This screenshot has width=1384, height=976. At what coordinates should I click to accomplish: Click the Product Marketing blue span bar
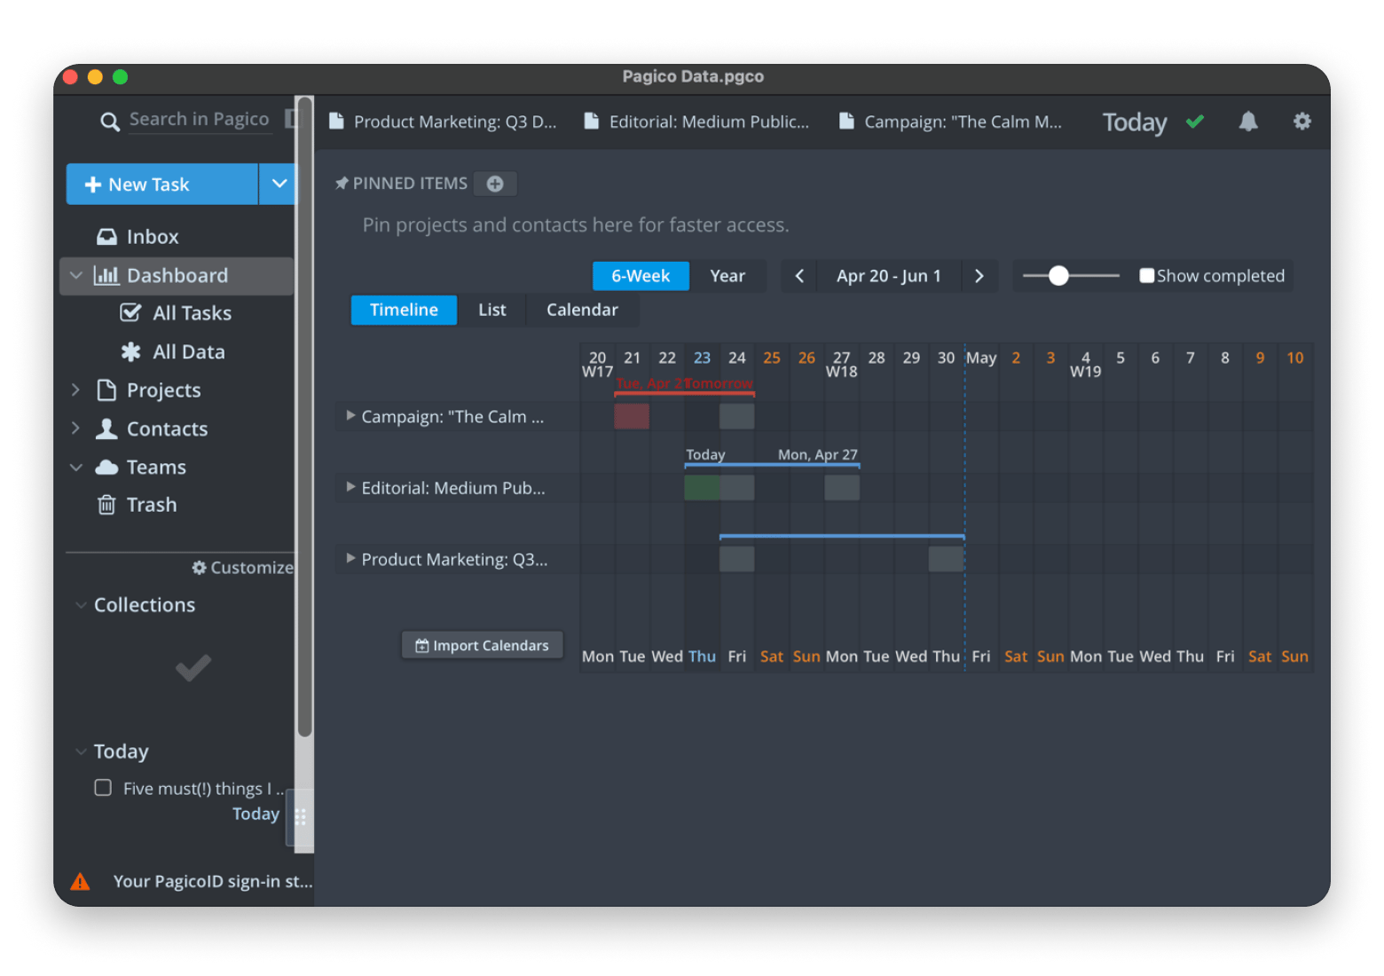pyautogui.click(x=842, y=536)
